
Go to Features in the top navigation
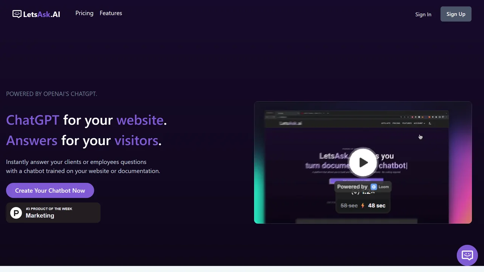[111, 13]
